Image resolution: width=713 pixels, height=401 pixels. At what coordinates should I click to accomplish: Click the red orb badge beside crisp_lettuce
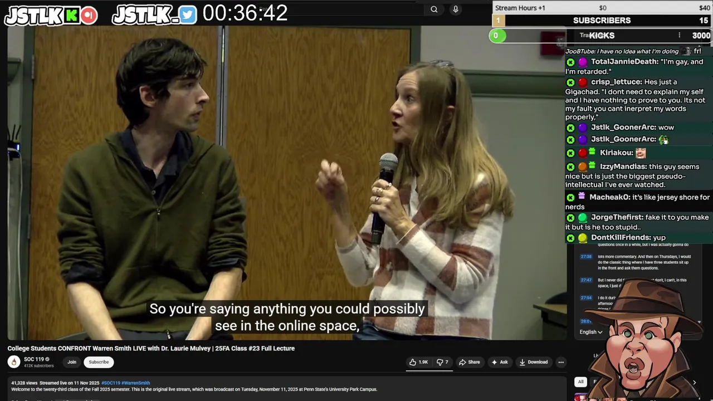(582, 82)
